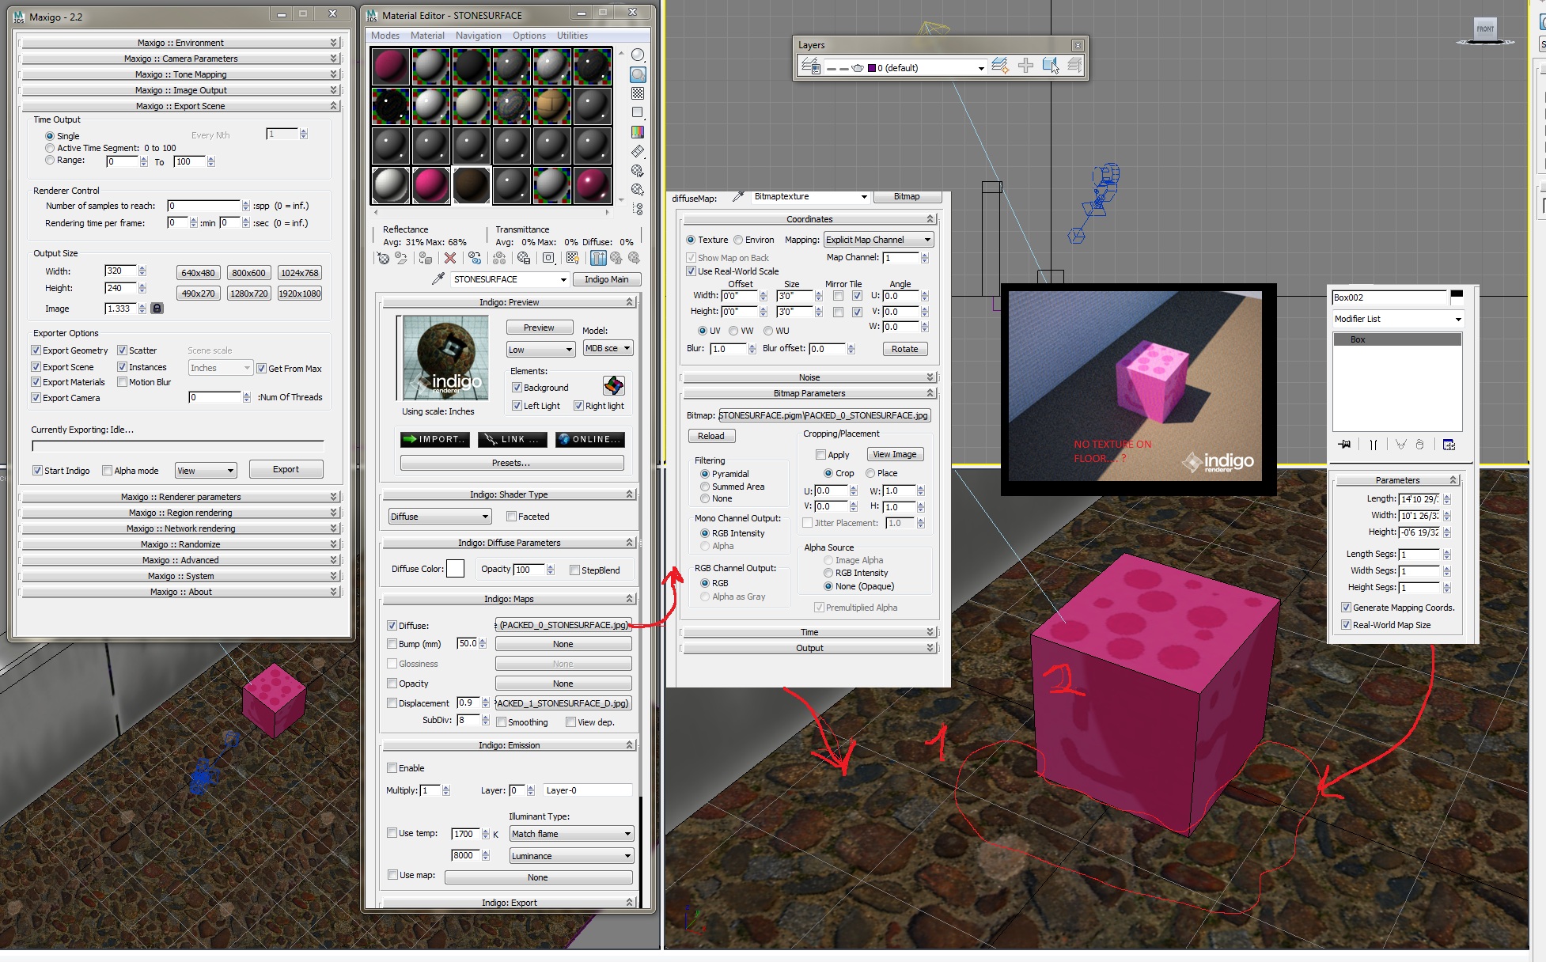This screenshot has width=1546, height=962.
Task: Toggle checkered Background icon in side toolbar
Action: point(638,93)
